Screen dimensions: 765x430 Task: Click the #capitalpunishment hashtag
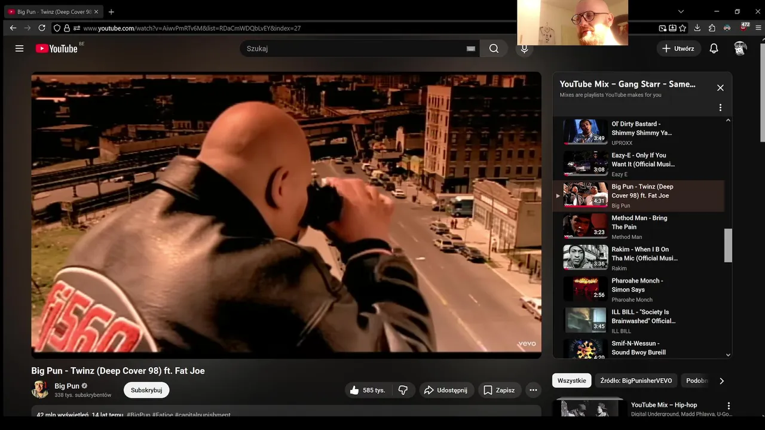(203, 414)
